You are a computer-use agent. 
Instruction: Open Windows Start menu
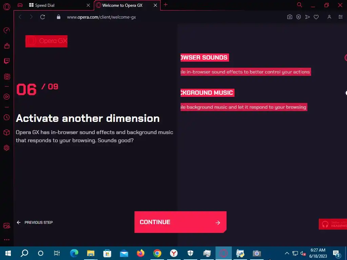(8, 253)
